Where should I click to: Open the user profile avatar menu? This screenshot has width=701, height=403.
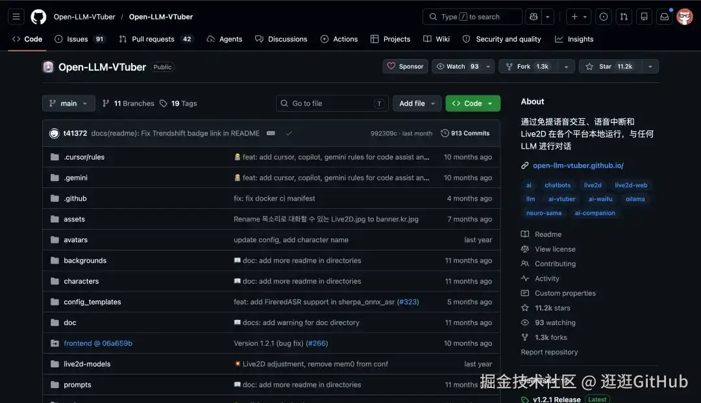click(x=685, y=17)
